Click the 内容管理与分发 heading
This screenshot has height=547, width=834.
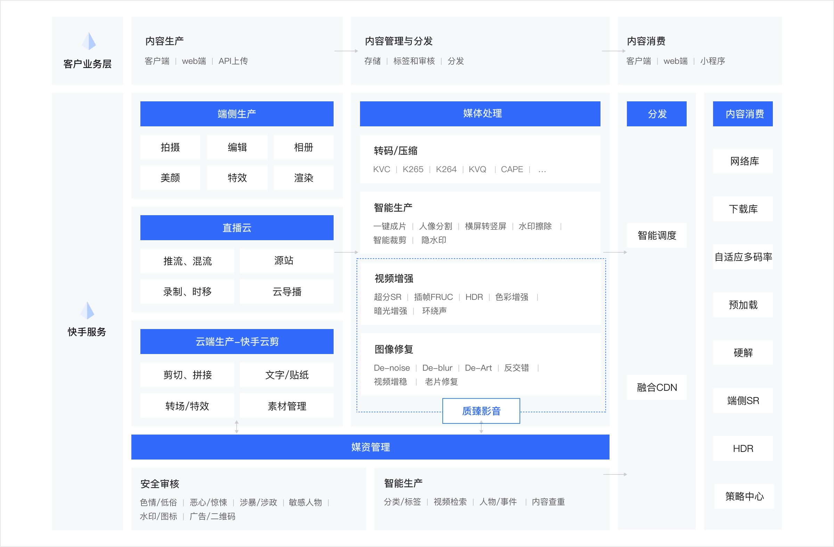click(x=399, y=41)
